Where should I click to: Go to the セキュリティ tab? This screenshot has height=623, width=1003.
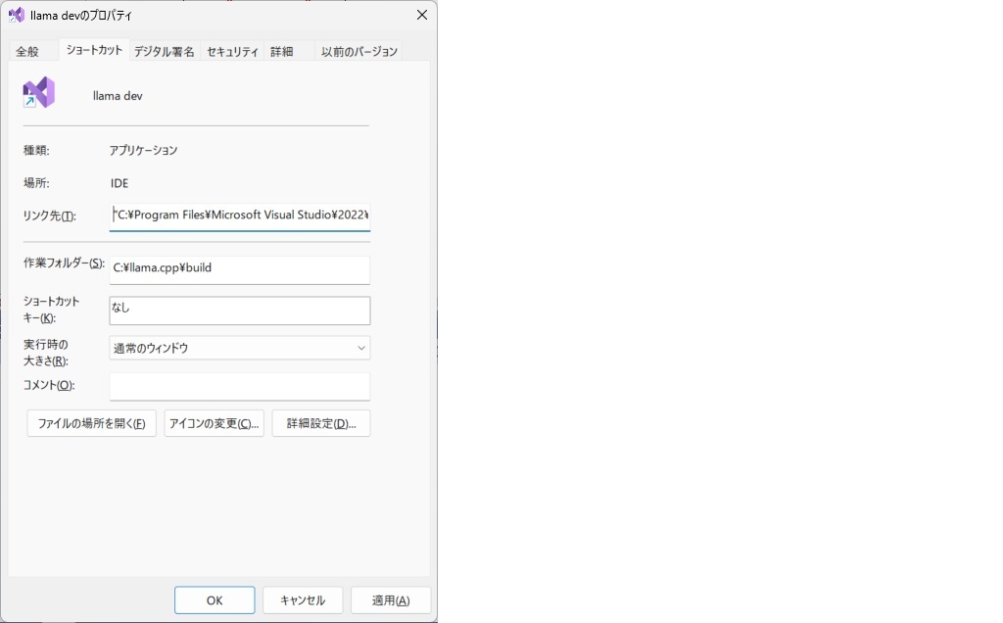point(233,52)
